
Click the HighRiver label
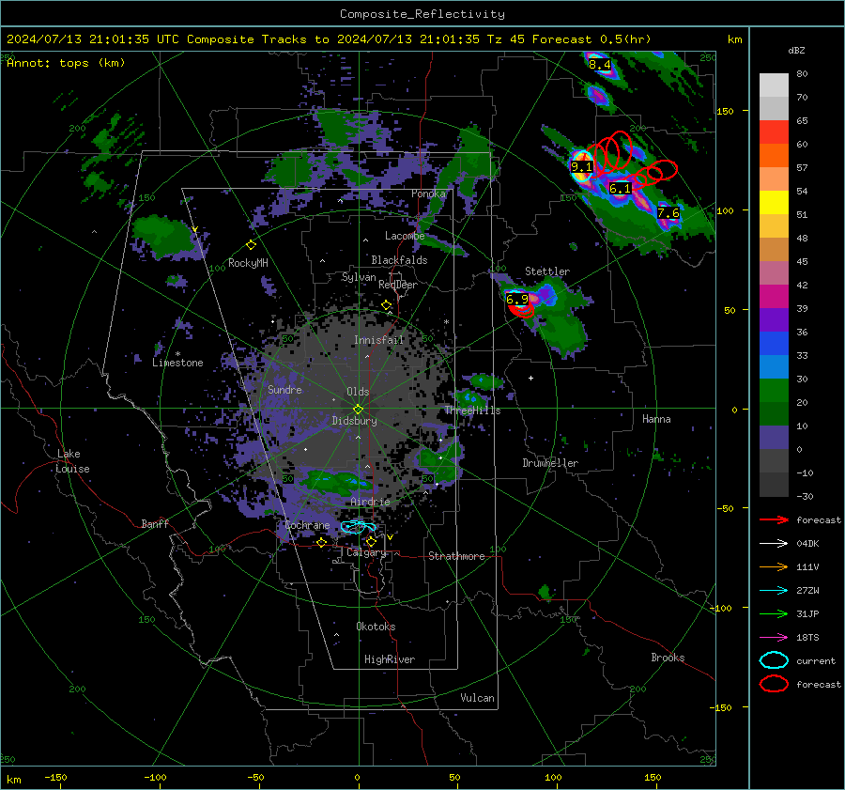click(x=390, y=659)
